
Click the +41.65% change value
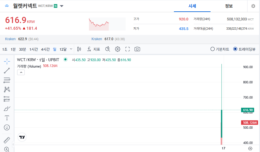[x=13, y=28]
